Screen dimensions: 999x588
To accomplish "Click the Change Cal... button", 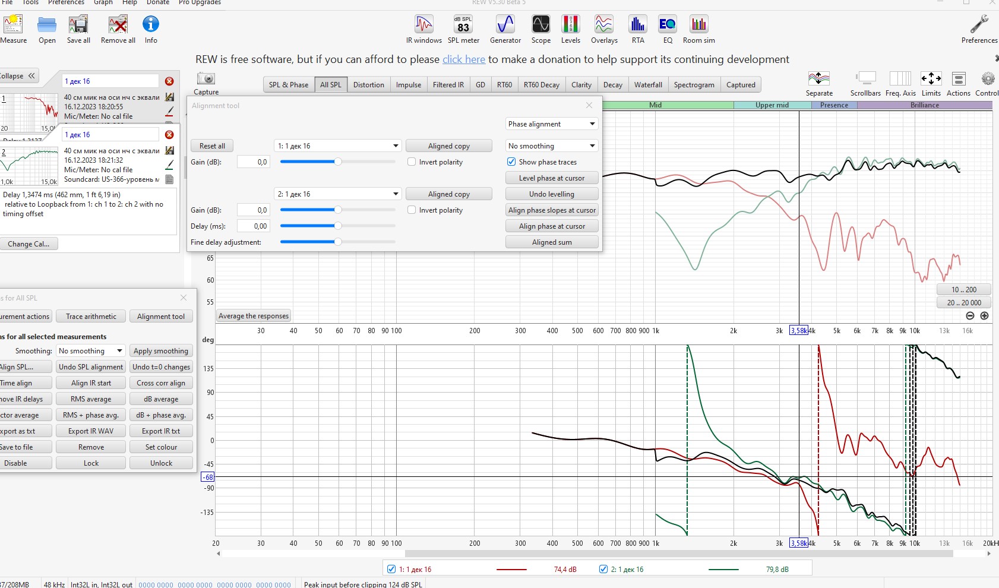I will pyautogui.click(x=29, y=244).
